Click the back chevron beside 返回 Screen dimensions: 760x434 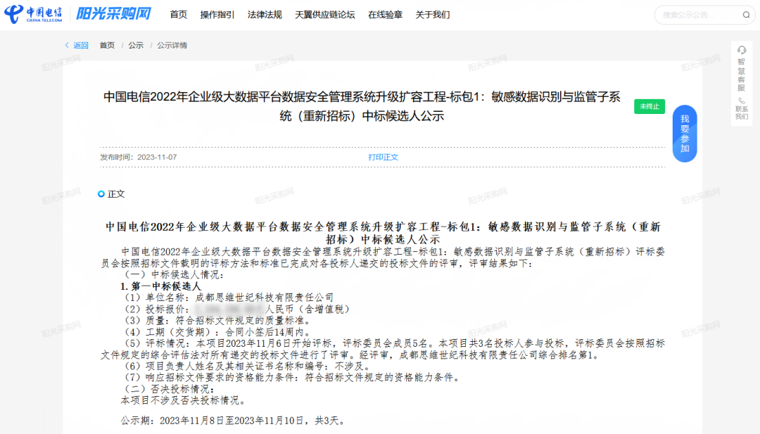[67, 45]
